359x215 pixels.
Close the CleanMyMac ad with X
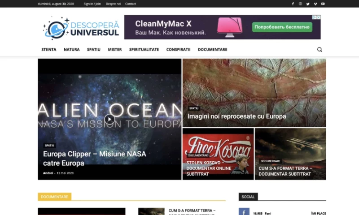coord(319,17)
